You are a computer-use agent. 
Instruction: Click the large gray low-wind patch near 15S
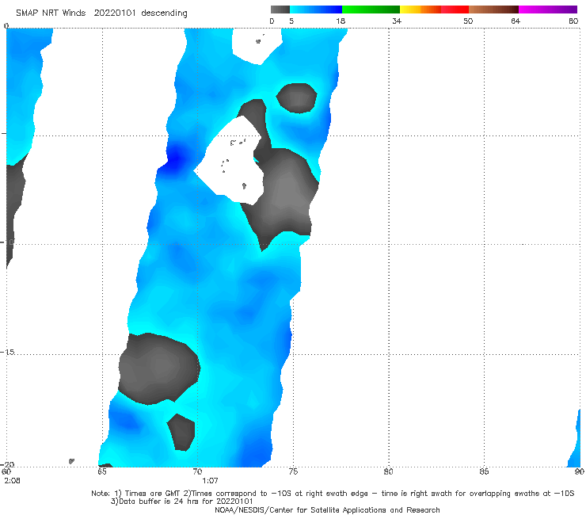(159, 368)
